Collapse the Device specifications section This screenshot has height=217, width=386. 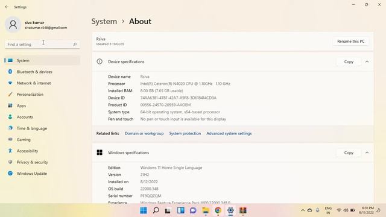click(x=367, y=61)
